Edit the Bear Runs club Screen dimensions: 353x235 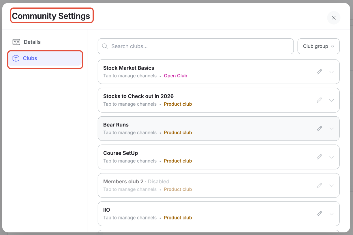pos(319,129)
